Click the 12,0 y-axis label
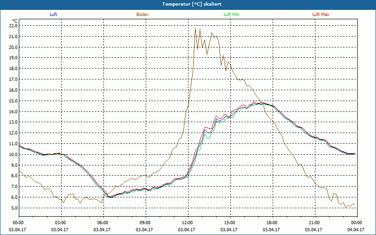The width and height of the screenshot is (376, 235). point(14,133)
